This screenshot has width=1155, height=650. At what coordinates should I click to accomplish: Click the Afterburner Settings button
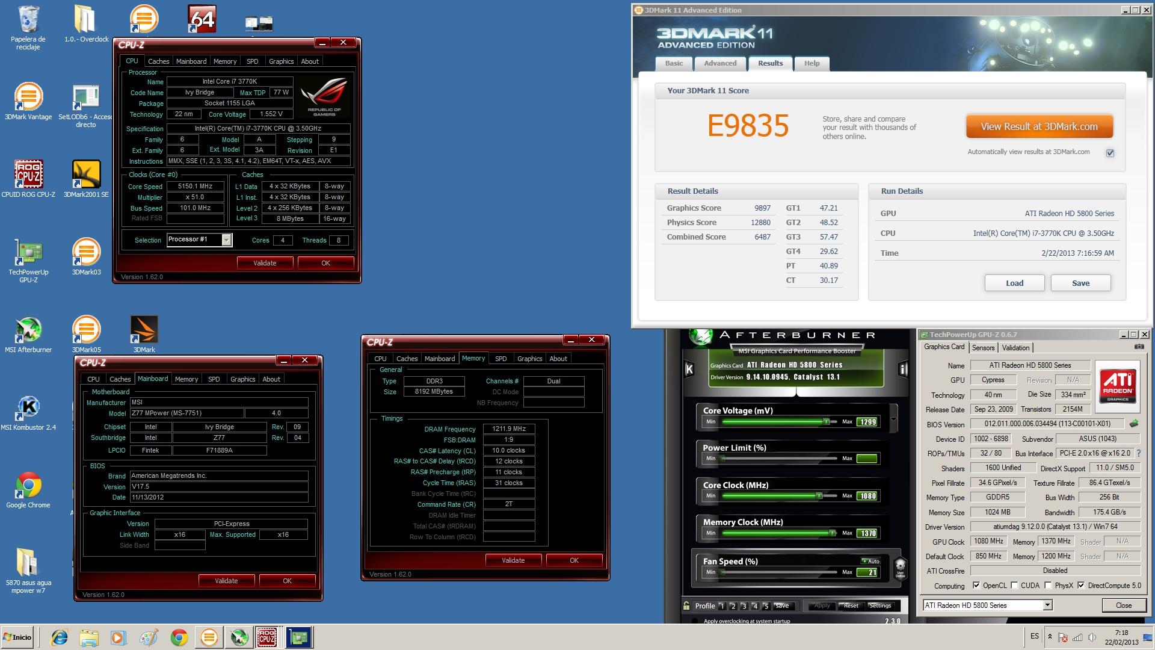pos(879,605)
